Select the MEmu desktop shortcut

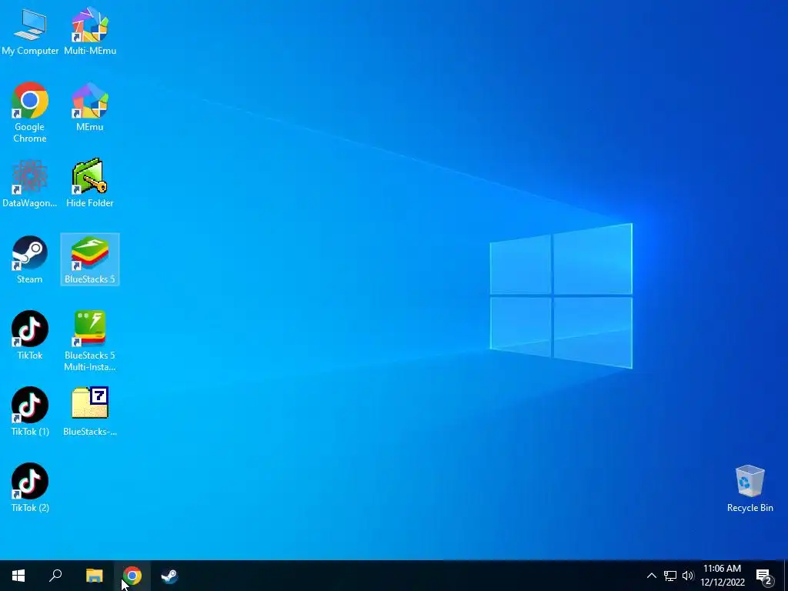[90, 107]
